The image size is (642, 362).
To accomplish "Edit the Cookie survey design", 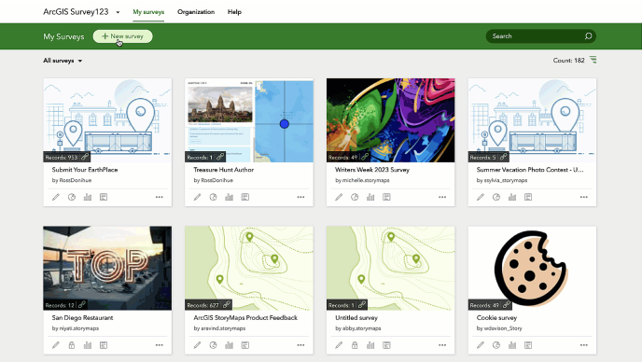I will coord(481,345).
